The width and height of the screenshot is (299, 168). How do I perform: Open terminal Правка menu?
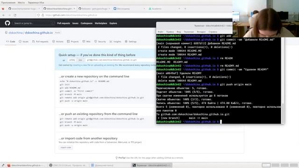[x=170, y=32]
